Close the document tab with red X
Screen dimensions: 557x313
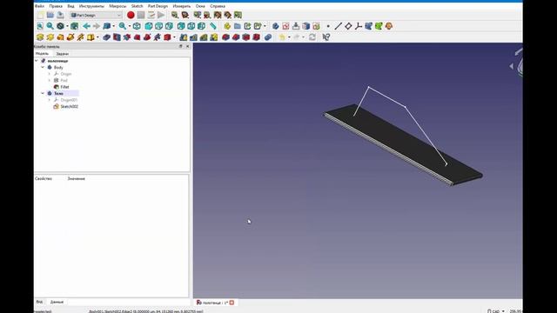coord(232,303)
